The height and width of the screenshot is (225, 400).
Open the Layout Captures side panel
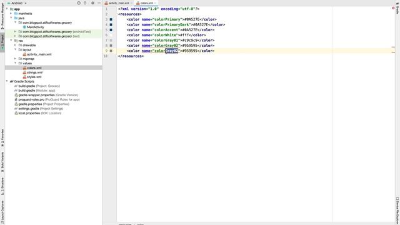coord(2,212)
